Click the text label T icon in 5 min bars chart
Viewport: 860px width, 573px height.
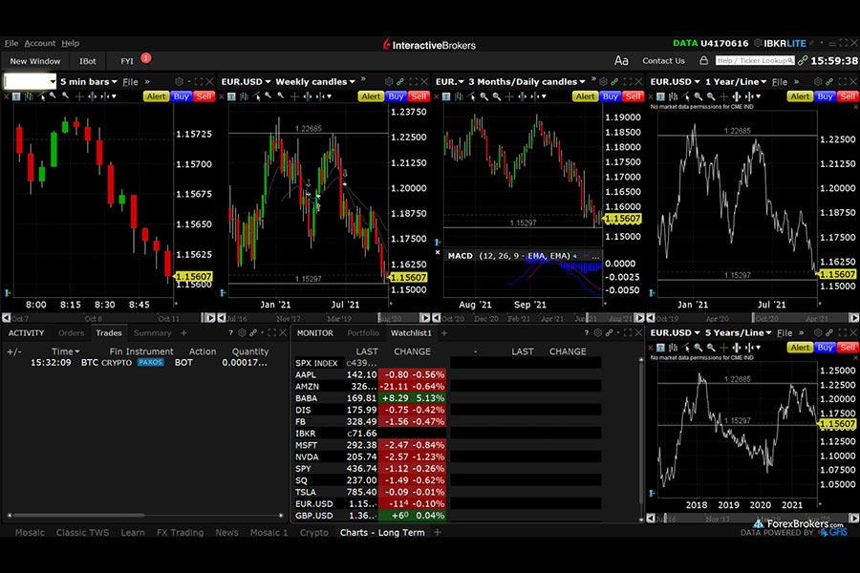click(16, 96)
